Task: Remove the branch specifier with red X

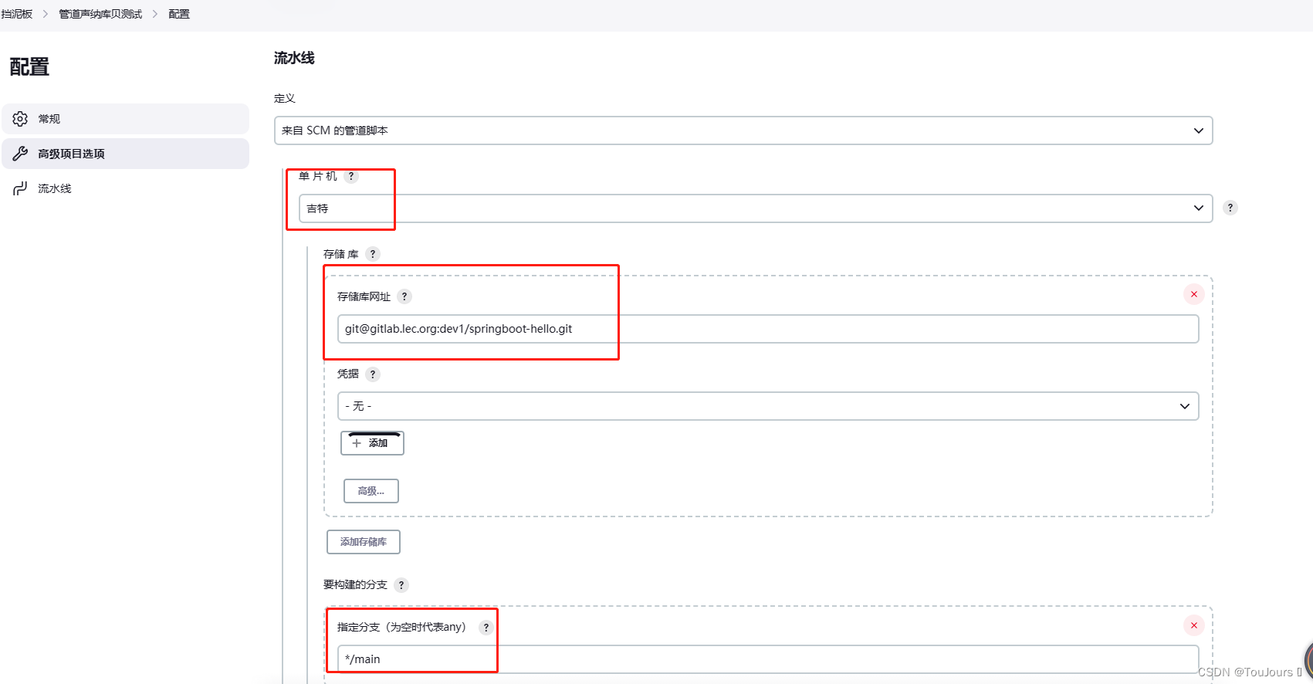Action: 1194,625
